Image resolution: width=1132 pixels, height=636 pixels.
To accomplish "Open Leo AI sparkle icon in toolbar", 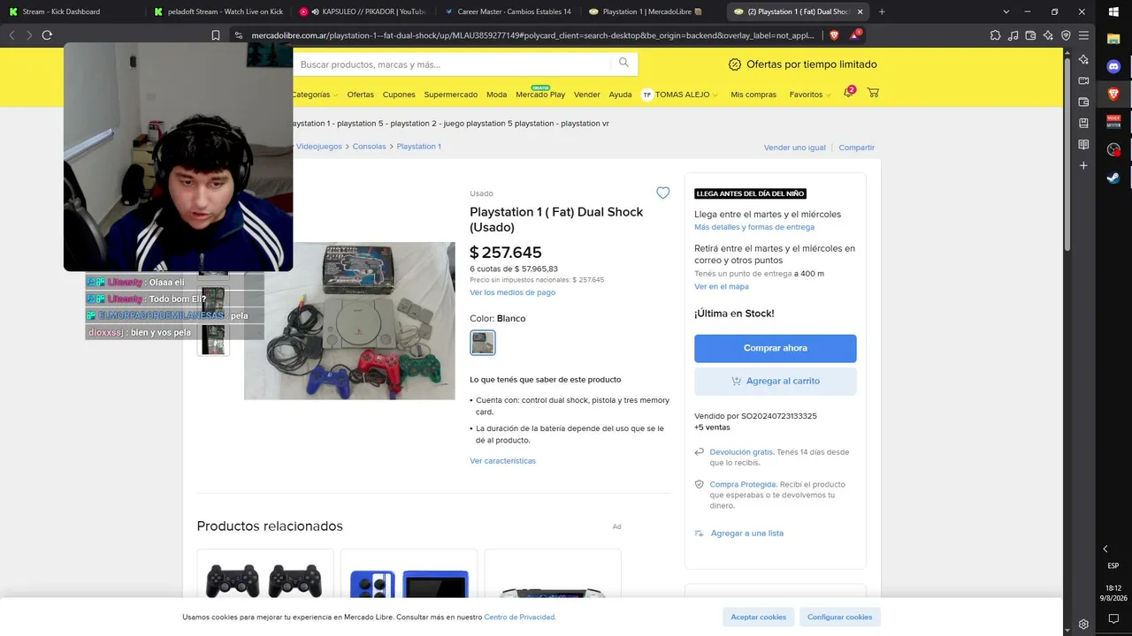I will pyautogui.click(x=1049, y=35).
